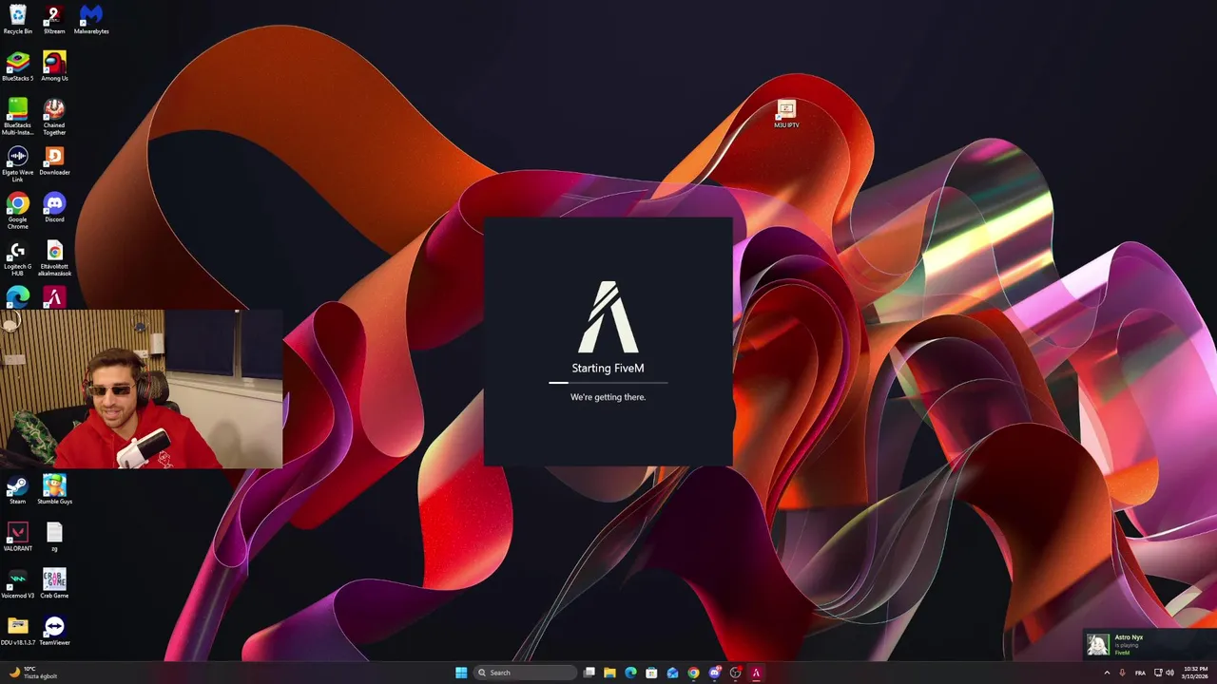Viewport: 1217px width, 684px height.
Task: Select the FiveM desktop shortcut
Action: coord(54,297)
